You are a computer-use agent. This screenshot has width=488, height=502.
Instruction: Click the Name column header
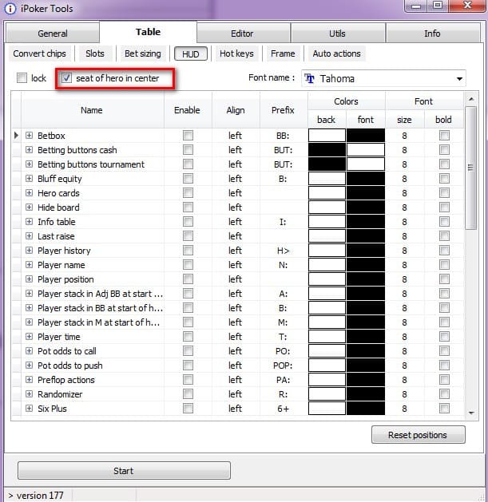[93, 110]
